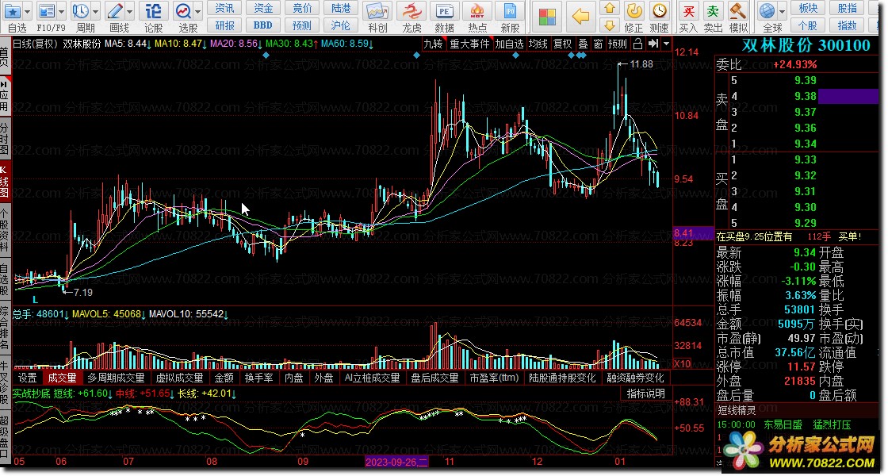The image size is (888, 476).
Task: Switch to the 市盈率(ttm) tab
Action: pos(494,378)
